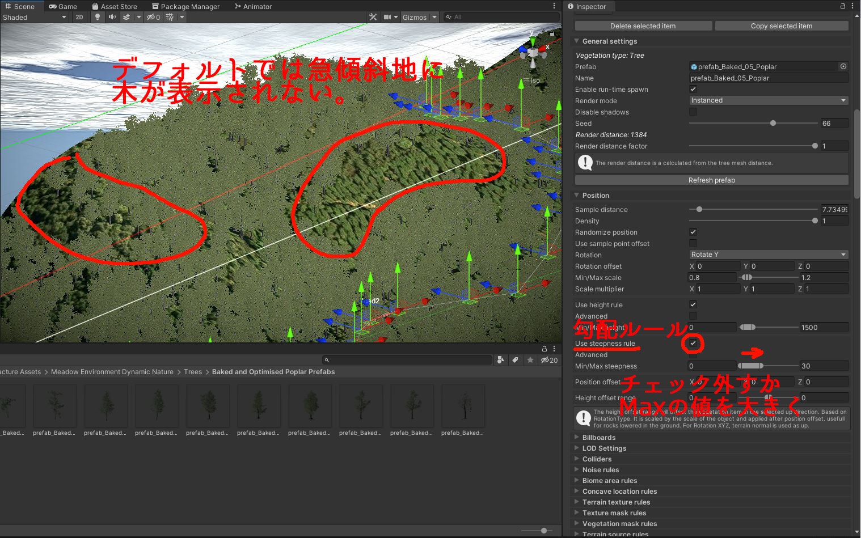Click prefab object picker circle icon
The width and height of the screenshot is (861, 538).
[x=843, y=66]
